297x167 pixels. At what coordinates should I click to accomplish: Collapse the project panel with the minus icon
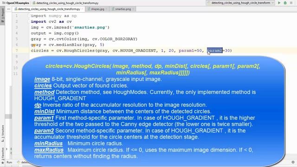(x=8, y=9)
